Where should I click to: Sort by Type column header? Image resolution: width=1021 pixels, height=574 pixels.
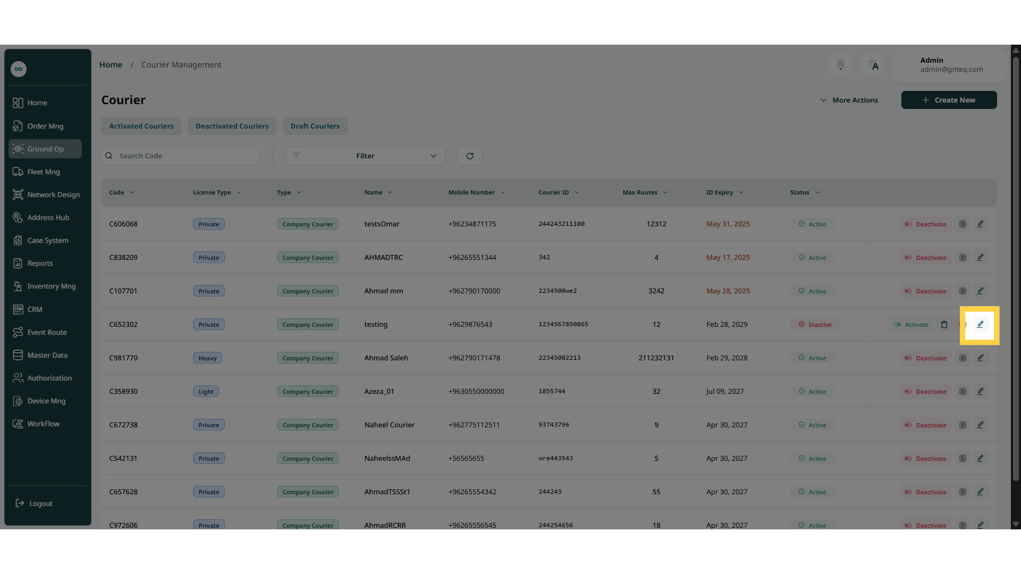(289, 192)
